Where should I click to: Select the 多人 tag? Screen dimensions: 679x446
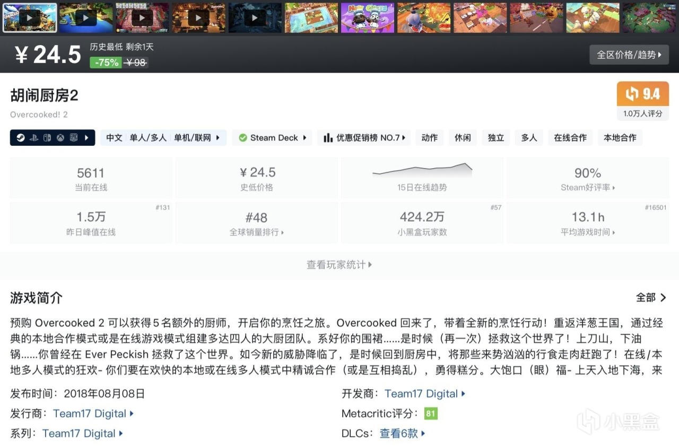529,138
